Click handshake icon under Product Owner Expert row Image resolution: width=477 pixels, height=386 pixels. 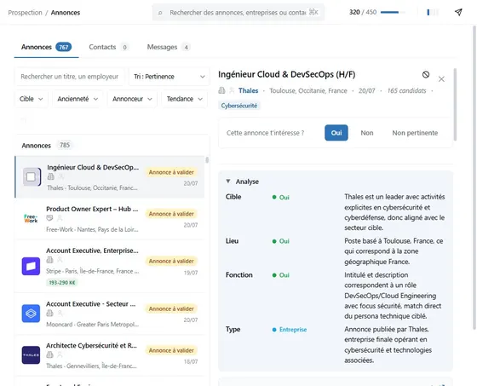coord(49,218)
